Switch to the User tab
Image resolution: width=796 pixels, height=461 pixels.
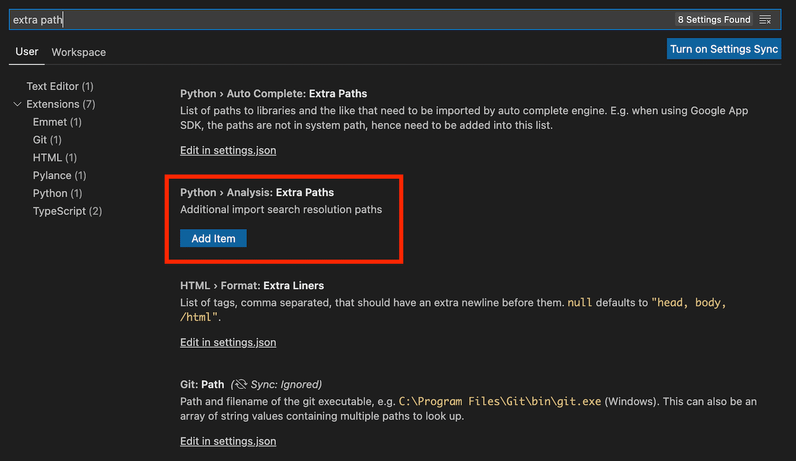coord(27,51)
